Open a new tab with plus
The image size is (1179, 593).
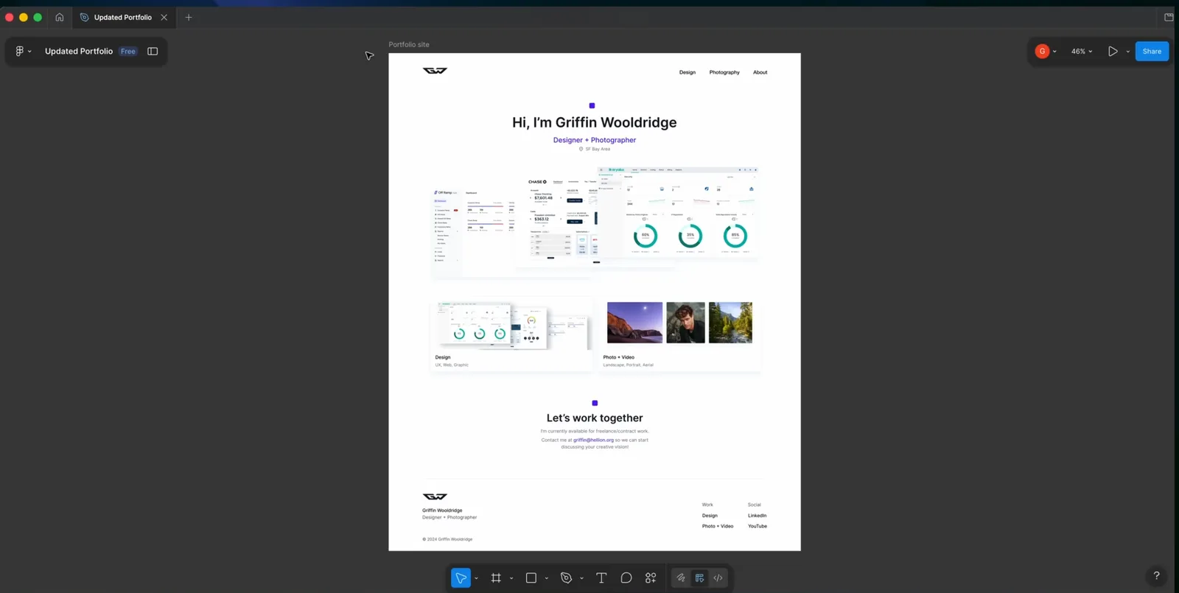point(189,17)
